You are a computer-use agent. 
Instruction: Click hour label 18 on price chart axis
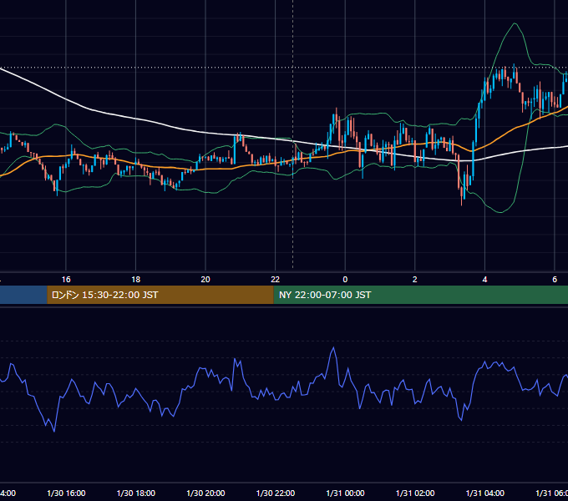click(x=135, y=279)
